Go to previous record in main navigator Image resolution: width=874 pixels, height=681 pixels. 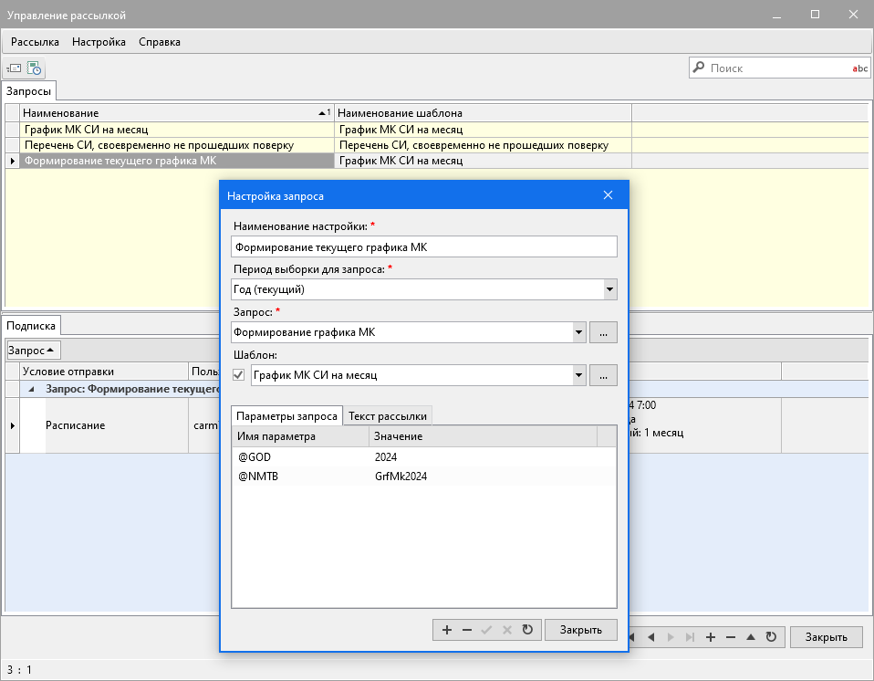(650, 637)
